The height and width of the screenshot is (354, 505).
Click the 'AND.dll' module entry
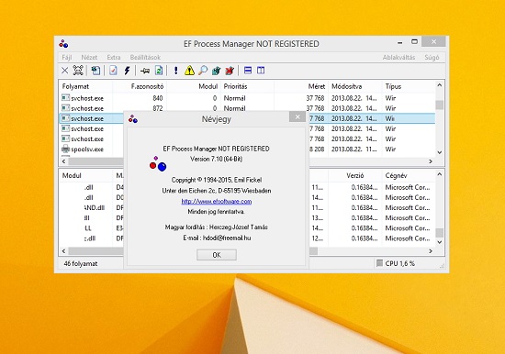(95, 207)
